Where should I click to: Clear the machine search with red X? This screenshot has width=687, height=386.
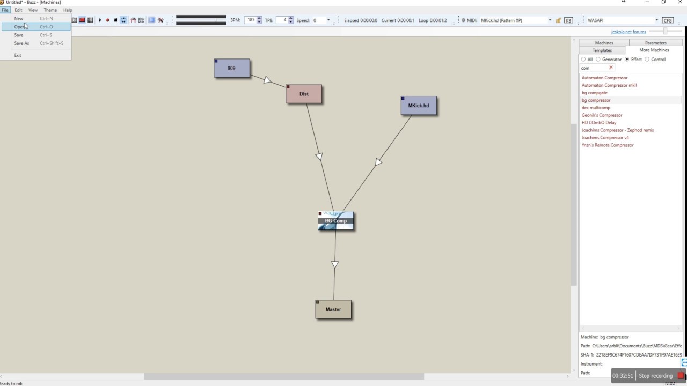tap(611, 68)
